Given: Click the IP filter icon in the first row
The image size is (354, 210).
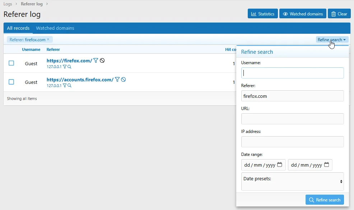Looking at the screenshot, I should tap(65, 67).
